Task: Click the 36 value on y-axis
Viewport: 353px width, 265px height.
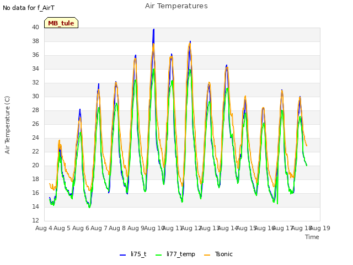Action: tap(35, 55)
